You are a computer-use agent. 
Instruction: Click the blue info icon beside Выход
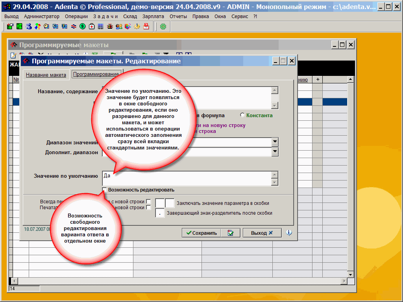(289, 233)
